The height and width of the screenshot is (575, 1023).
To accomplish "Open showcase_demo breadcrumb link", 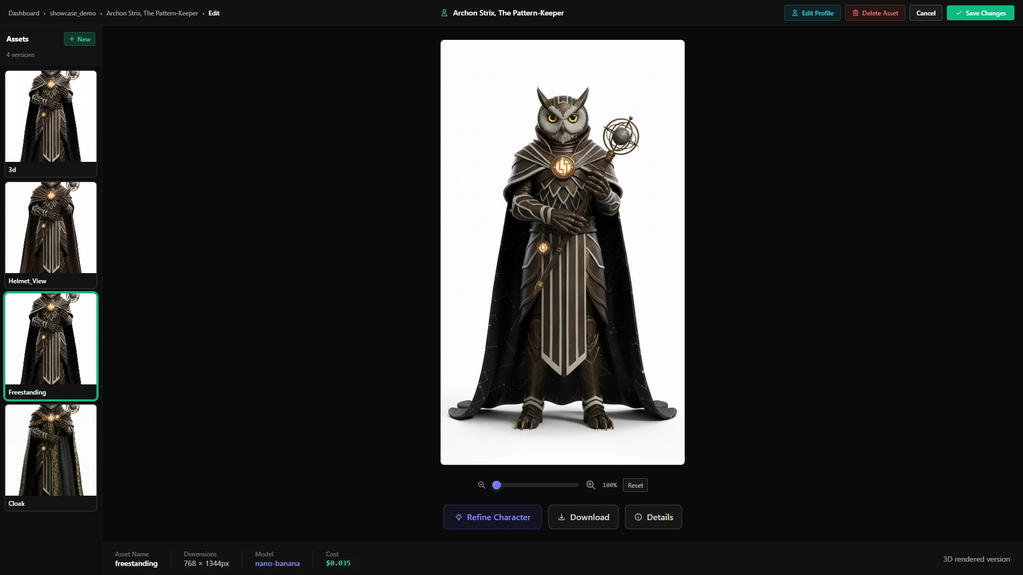I will (x=73, y=13).
